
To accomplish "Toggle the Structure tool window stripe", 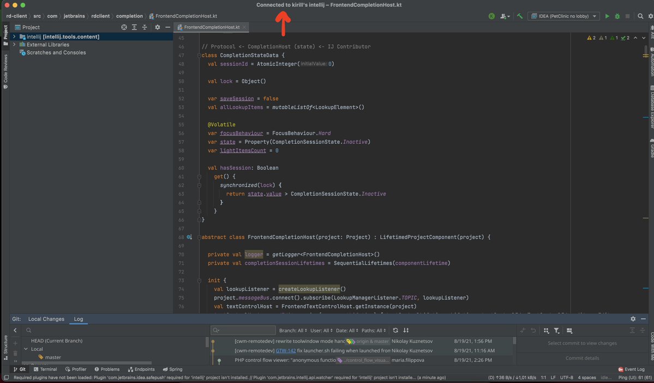I will click(5, 344).
